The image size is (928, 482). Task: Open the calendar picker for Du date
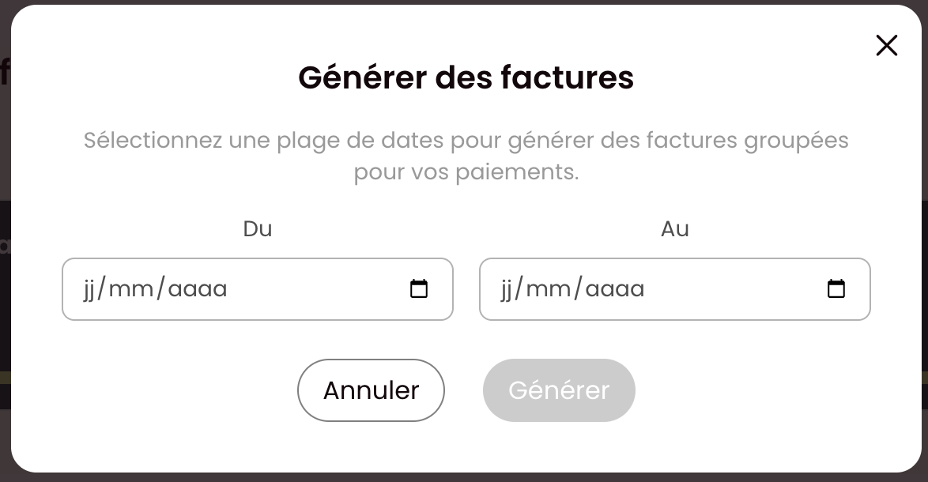coord(419,288)
